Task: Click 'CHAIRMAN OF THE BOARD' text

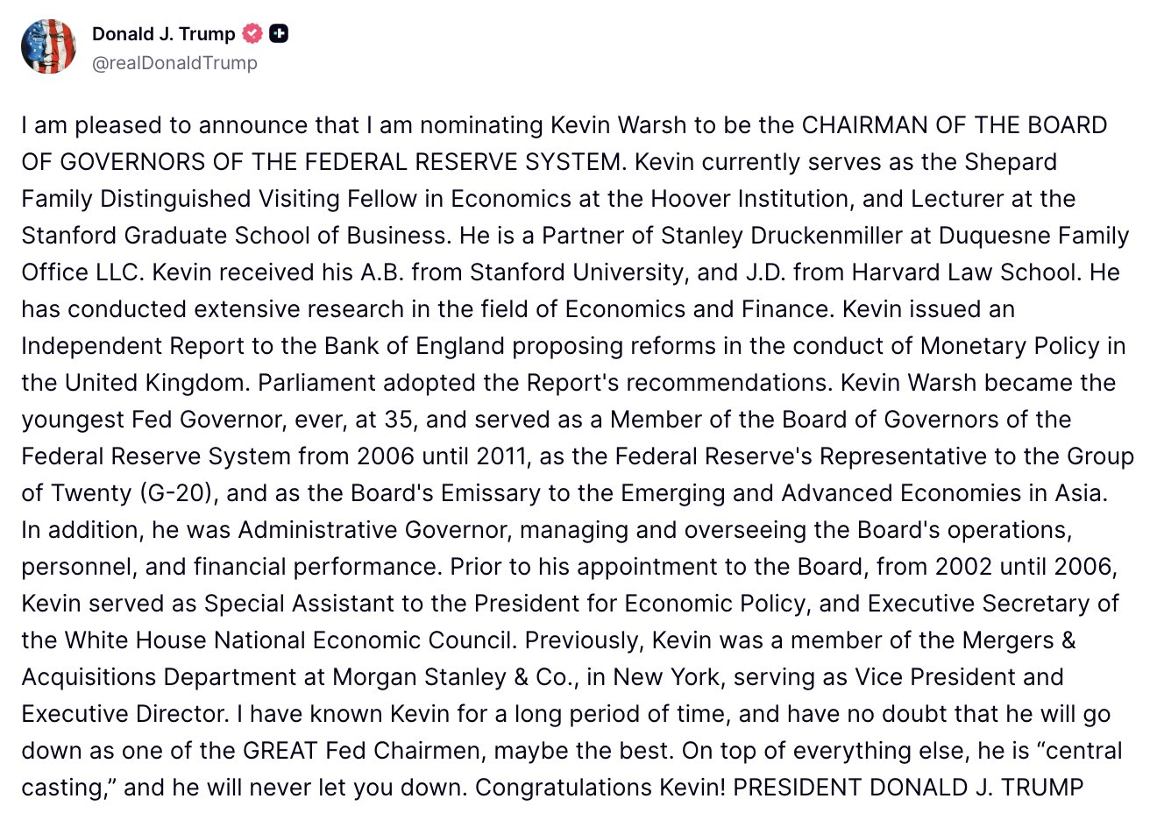Action: coord(955,125)
